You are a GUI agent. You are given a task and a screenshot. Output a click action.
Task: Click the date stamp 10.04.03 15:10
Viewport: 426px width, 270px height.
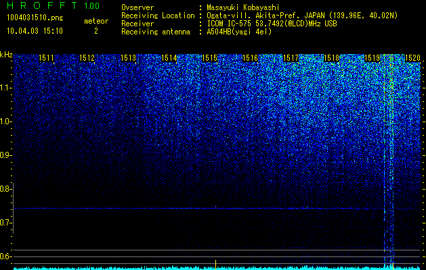pos(35,31)
